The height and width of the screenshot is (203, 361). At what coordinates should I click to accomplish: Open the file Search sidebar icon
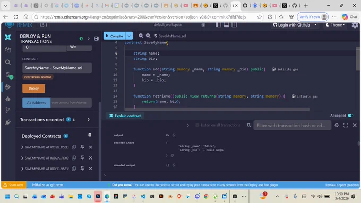(8, 62)
